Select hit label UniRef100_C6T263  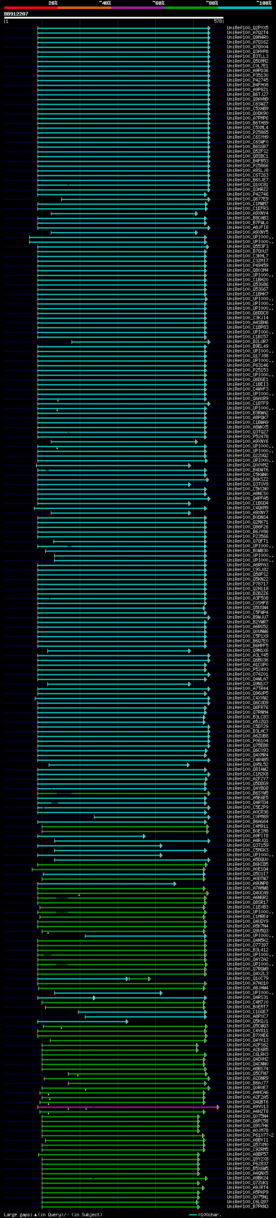[x=248, y=175]
